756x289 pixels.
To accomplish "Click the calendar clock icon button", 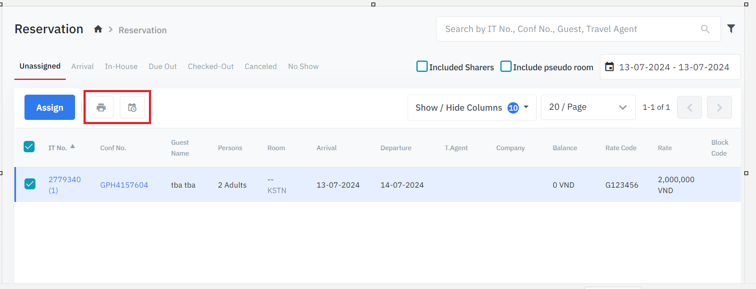I will (x=132, y=108).
